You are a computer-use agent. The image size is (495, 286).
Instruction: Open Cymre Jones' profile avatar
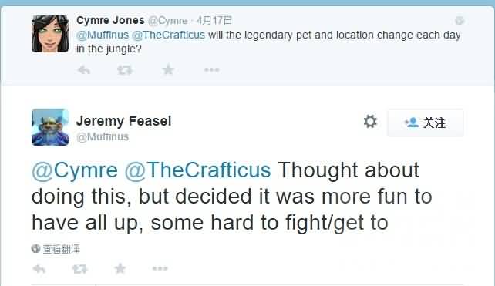50,34
